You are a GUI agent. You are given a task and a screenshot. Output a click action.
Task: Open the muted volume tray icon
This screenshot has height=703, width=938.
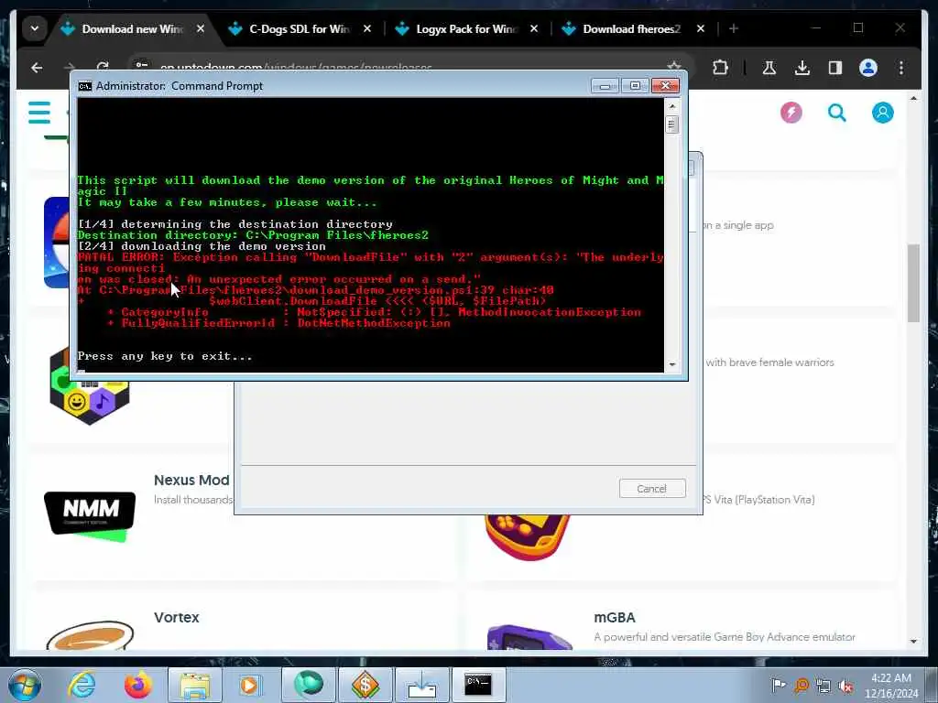(x=845, y=686)
